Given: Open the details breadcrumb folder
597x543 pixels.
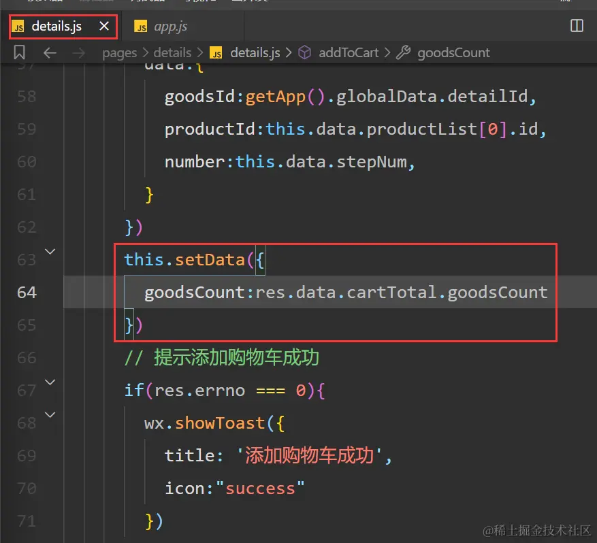Looking at the screenshot, I should pyautogui.click(x=172, y=52).
